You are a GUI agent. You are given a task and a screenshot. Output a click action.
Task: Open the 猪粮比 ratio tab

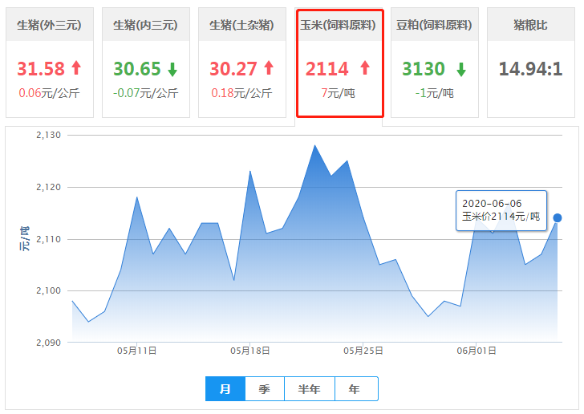530,25
